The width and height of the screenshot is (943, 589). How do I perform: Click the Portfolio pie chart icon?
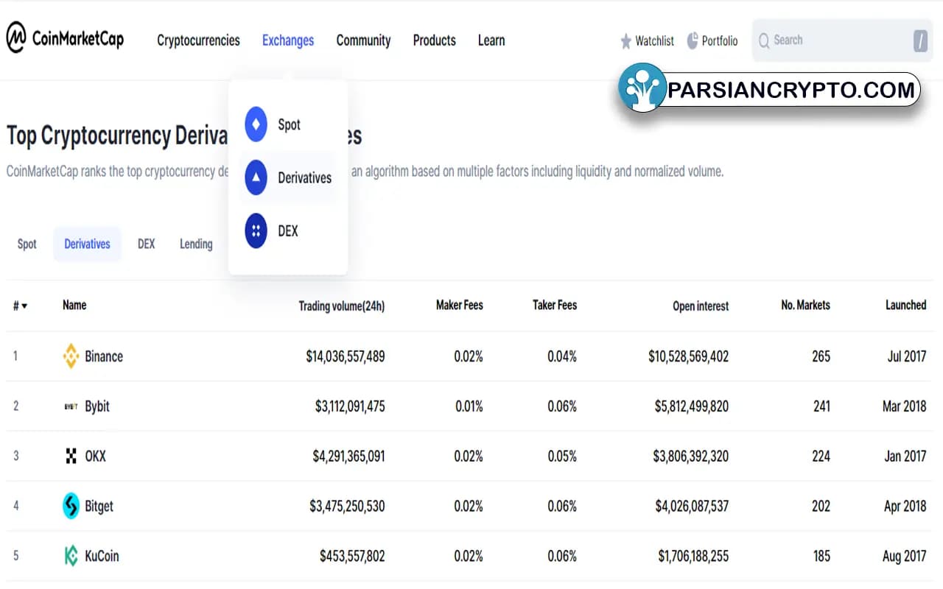pos(693,40)
